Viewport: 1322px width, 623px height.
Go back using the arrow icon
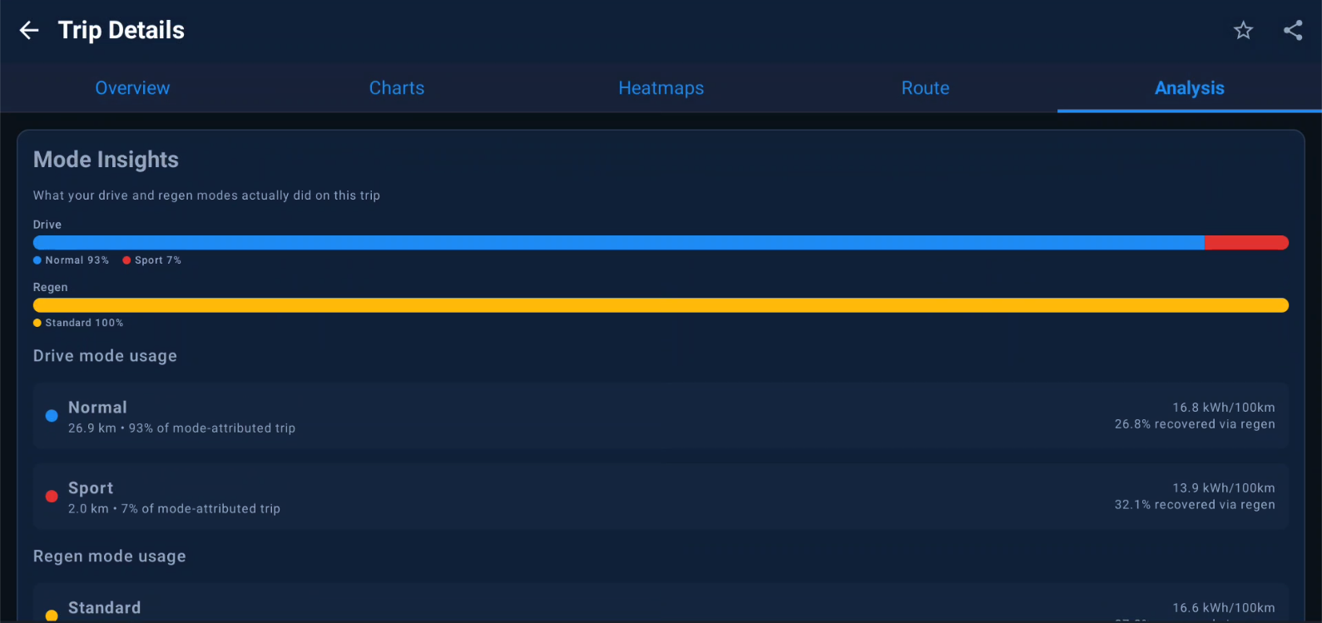29,31
